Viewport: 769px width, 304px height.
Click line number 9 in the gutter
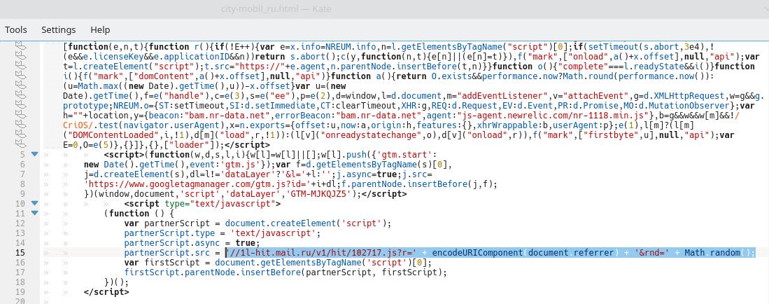pyautogui.click(x=22, y=193)
